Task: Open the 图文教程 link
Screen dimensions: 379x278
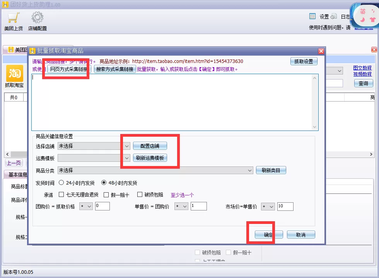Action: pyautogui.click(x=362, y=68)
